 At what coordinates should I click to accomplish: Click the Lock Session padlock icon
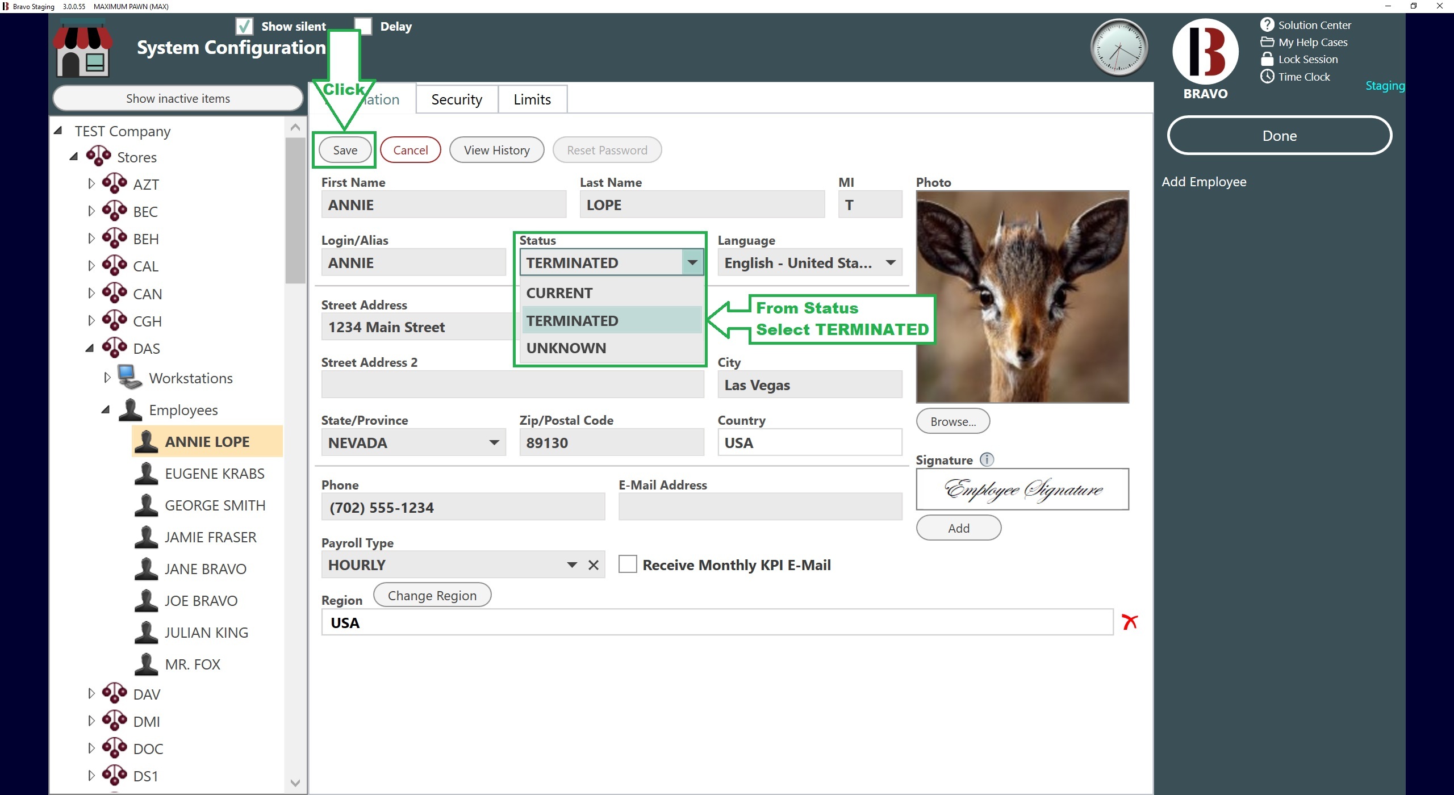1267,59
